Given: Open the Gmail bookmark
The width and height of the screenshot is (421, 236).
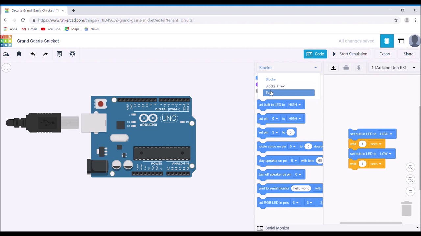Looking at the screenshot, I should coord(29,29).
